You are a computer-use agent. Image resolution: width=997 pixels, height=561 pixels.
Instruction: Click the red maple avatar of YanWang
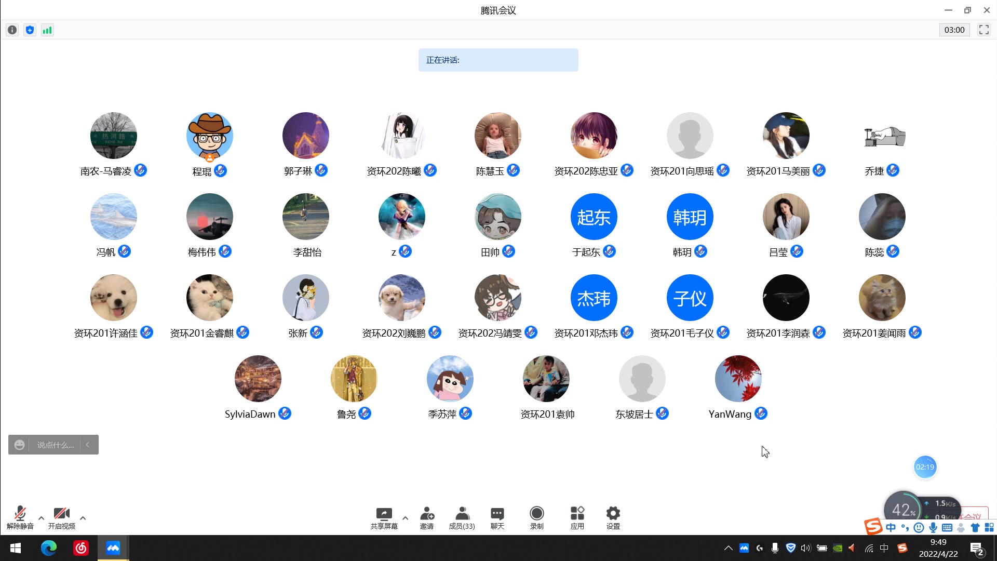click(x=738, y=379)
